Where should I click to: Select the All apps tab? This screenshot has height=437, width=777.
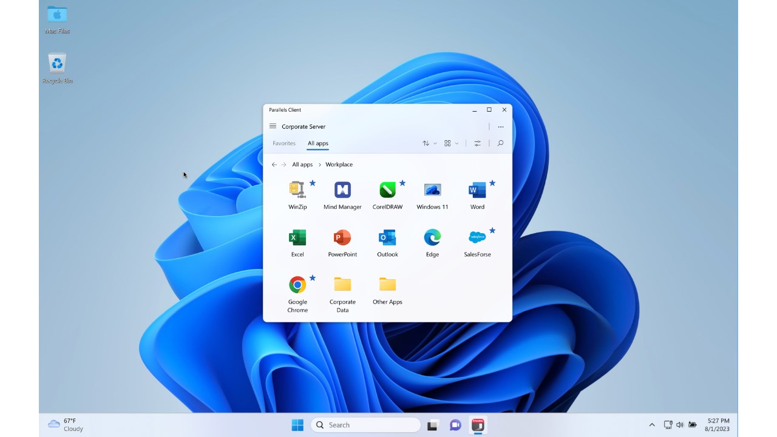318,143
